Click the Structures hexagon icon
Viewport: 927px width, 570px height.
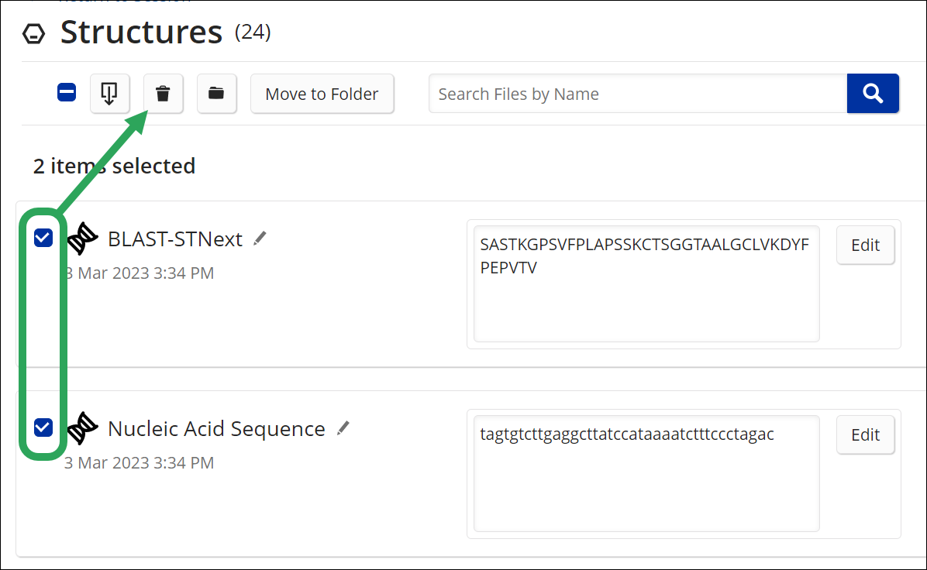33,33
